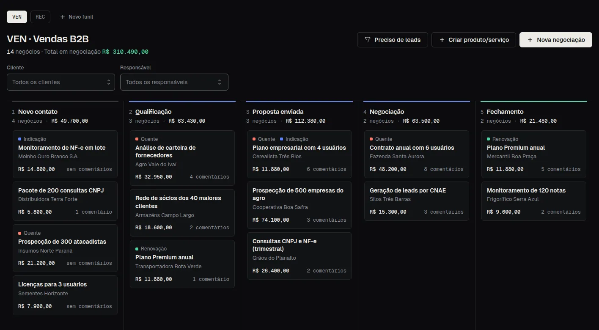Open the Geração de leads por CNAE card
599x330 pixels.
(417, 201)
